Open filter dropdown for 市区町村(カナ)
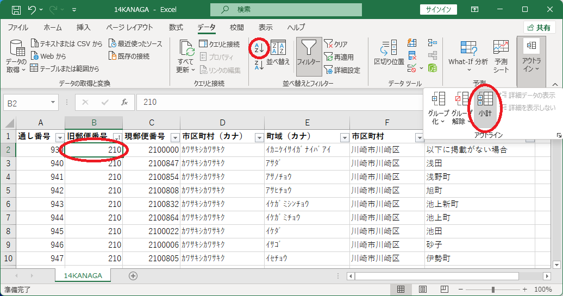The width and height of the screenshot is (563, 296). (259, 137)
